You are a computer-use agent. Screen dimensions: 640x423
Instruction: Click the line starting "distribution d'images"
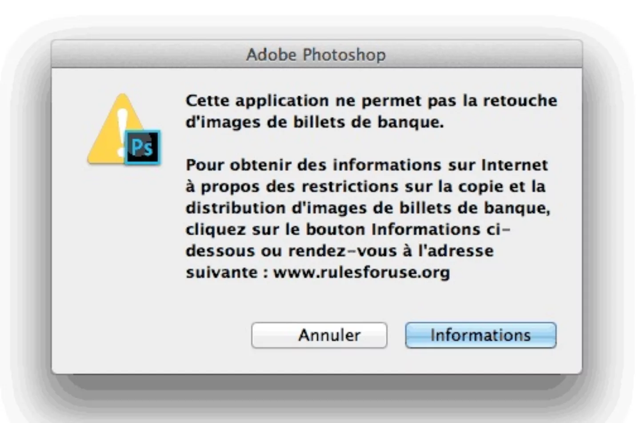tap(368, 208)
